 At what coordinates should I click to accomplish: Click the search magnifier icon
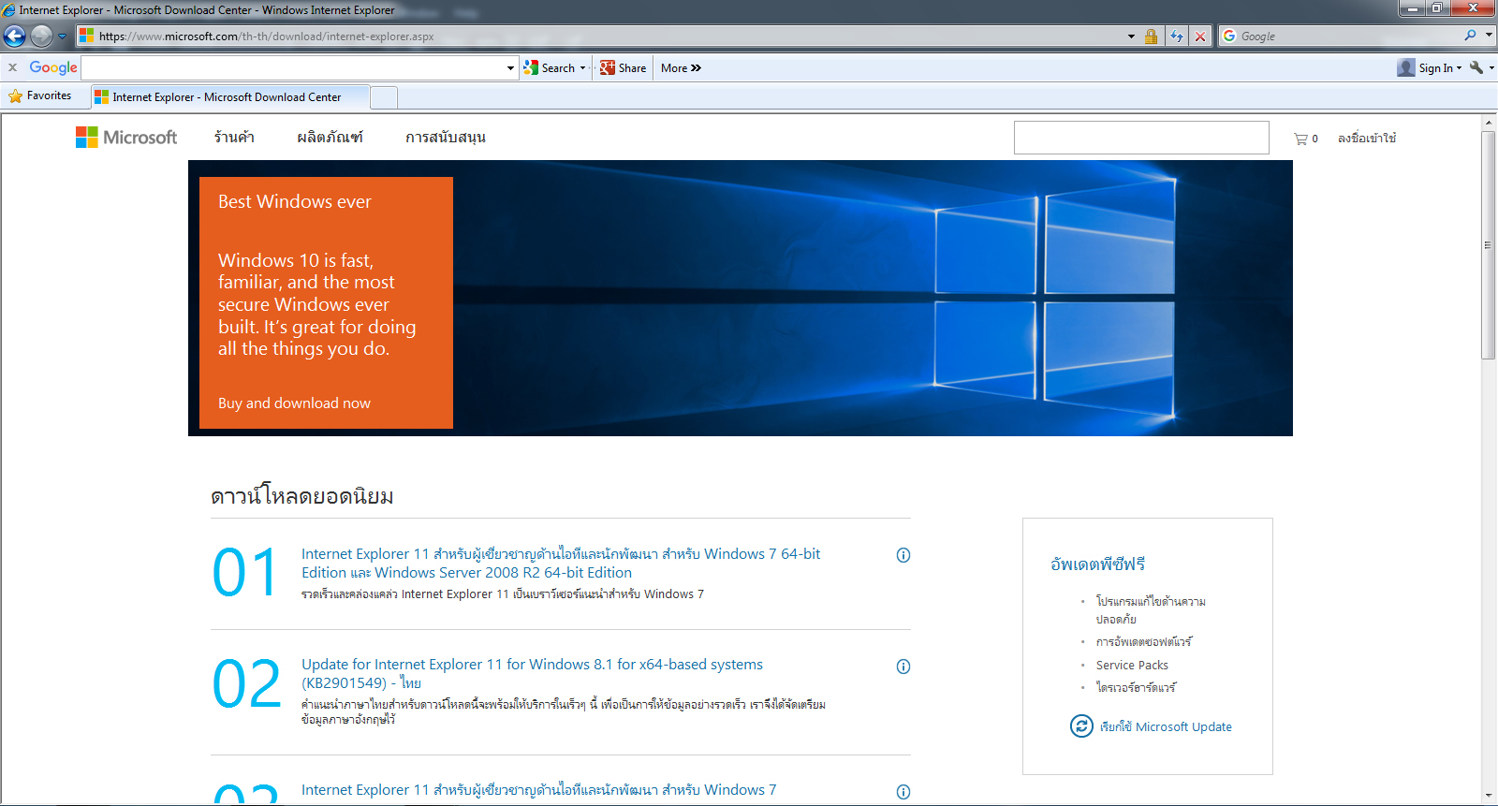click(x=1470, y=36)
